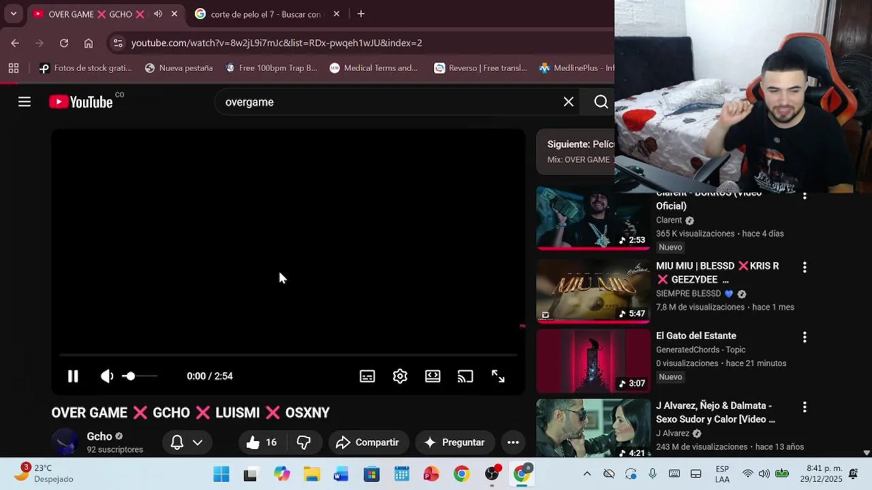Switch to the corte de pelo el 7 tab
Screen dimensions: 872x490
click(266, 14)
